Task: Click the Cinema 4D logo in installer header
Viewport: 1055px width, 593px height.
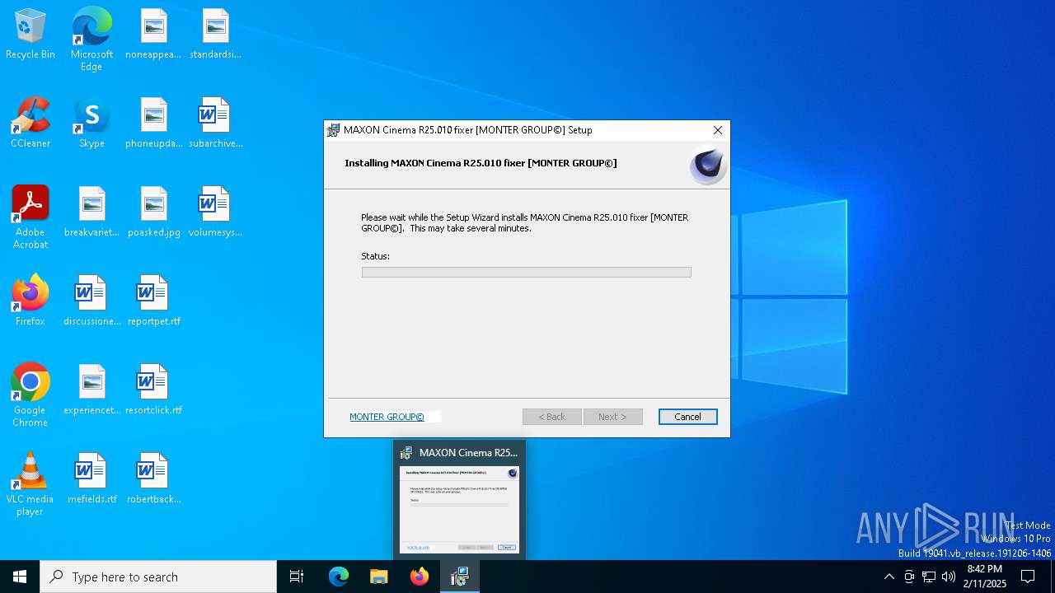Action: tap(708, 166)
